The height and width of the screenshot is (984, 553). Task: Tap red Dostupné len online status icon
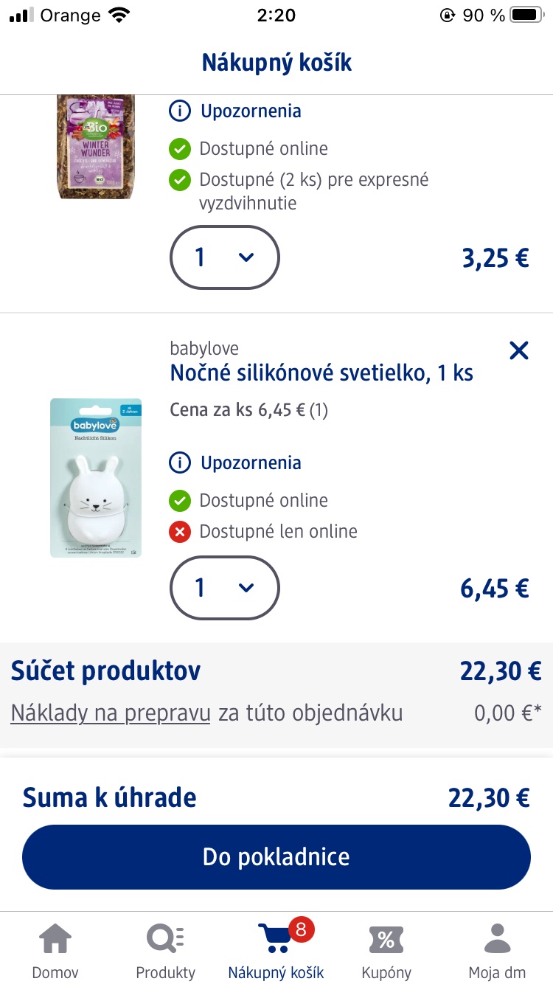click(x=180, y=532)
